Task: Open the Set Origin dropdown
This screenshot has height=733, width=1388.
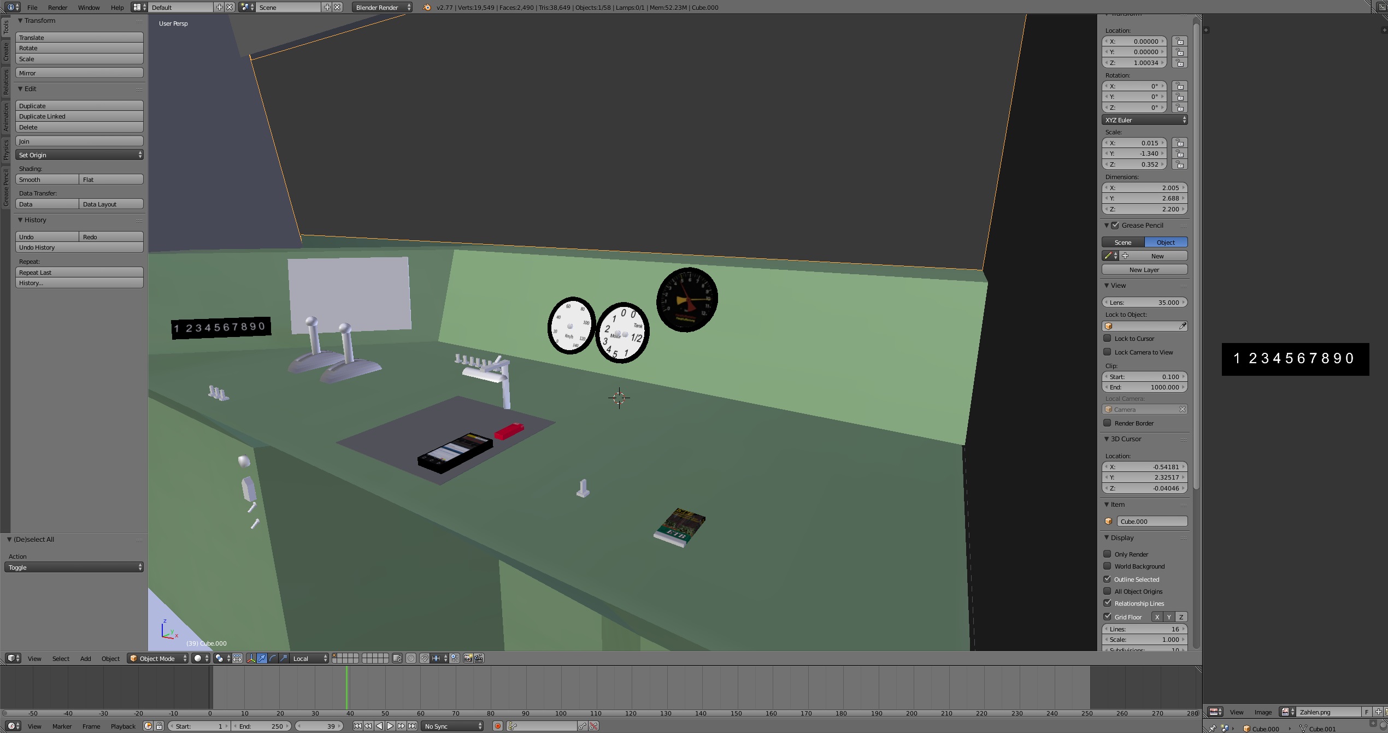Action: pos(79,155)
